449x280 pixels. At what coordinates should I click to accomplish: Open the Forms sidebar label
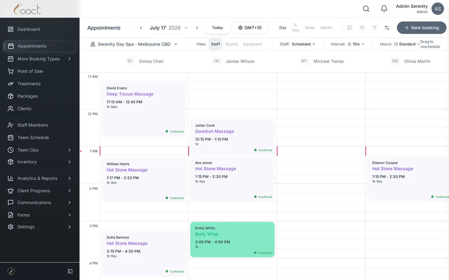pyautogui.click(x=24, y=215)
